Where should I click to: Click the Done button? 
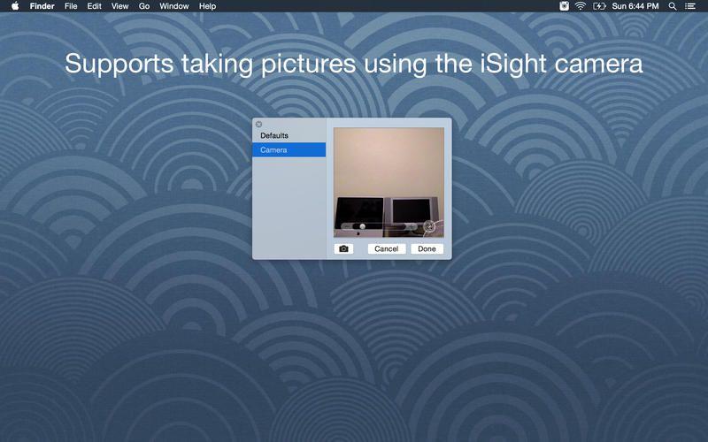click(x=427, y=249)
